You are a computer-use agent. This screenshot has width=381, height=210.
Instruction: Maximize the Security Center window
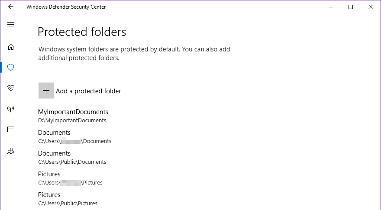(351, 7)
